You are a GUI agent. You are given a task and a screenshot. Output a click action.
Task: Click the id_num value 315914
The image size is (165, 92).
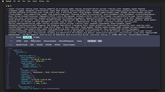(x=33, y=71)
